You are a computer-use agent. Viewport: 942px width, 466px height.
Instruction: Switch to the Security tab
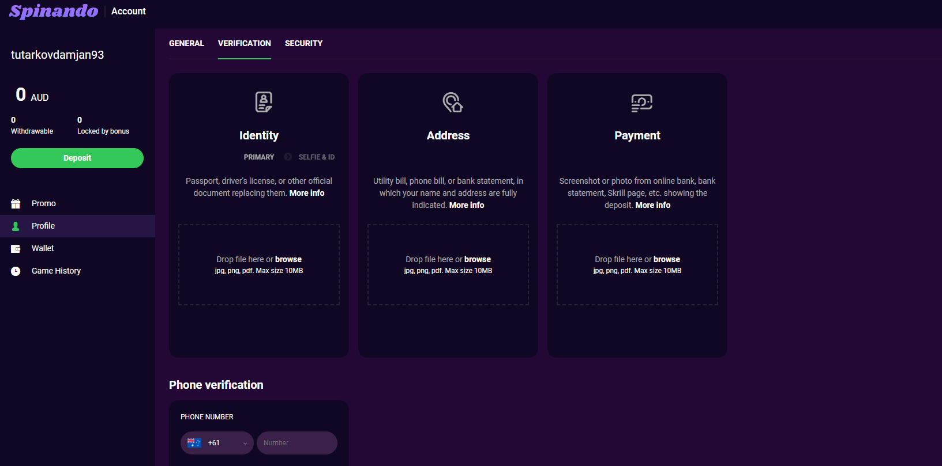coord(303,43)
